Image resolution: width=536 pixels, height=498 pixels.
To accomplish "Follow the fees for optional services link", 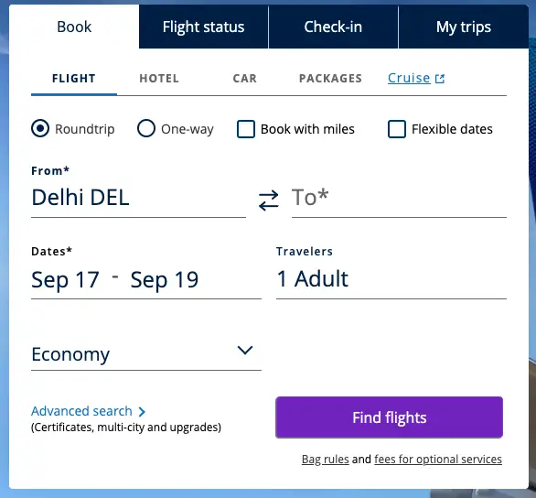I will point(438,459).
